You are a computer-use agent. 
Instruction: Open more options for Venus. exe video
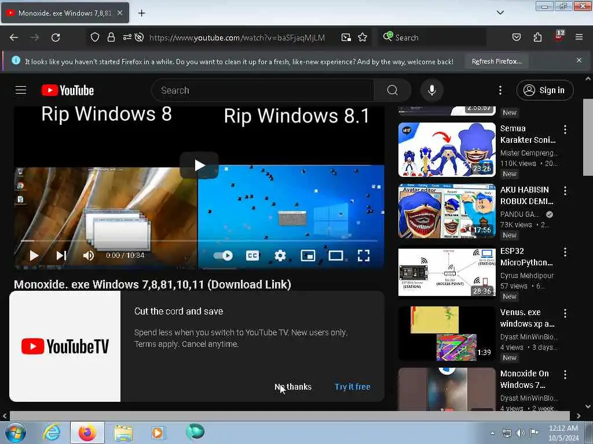tap(565, 313)
